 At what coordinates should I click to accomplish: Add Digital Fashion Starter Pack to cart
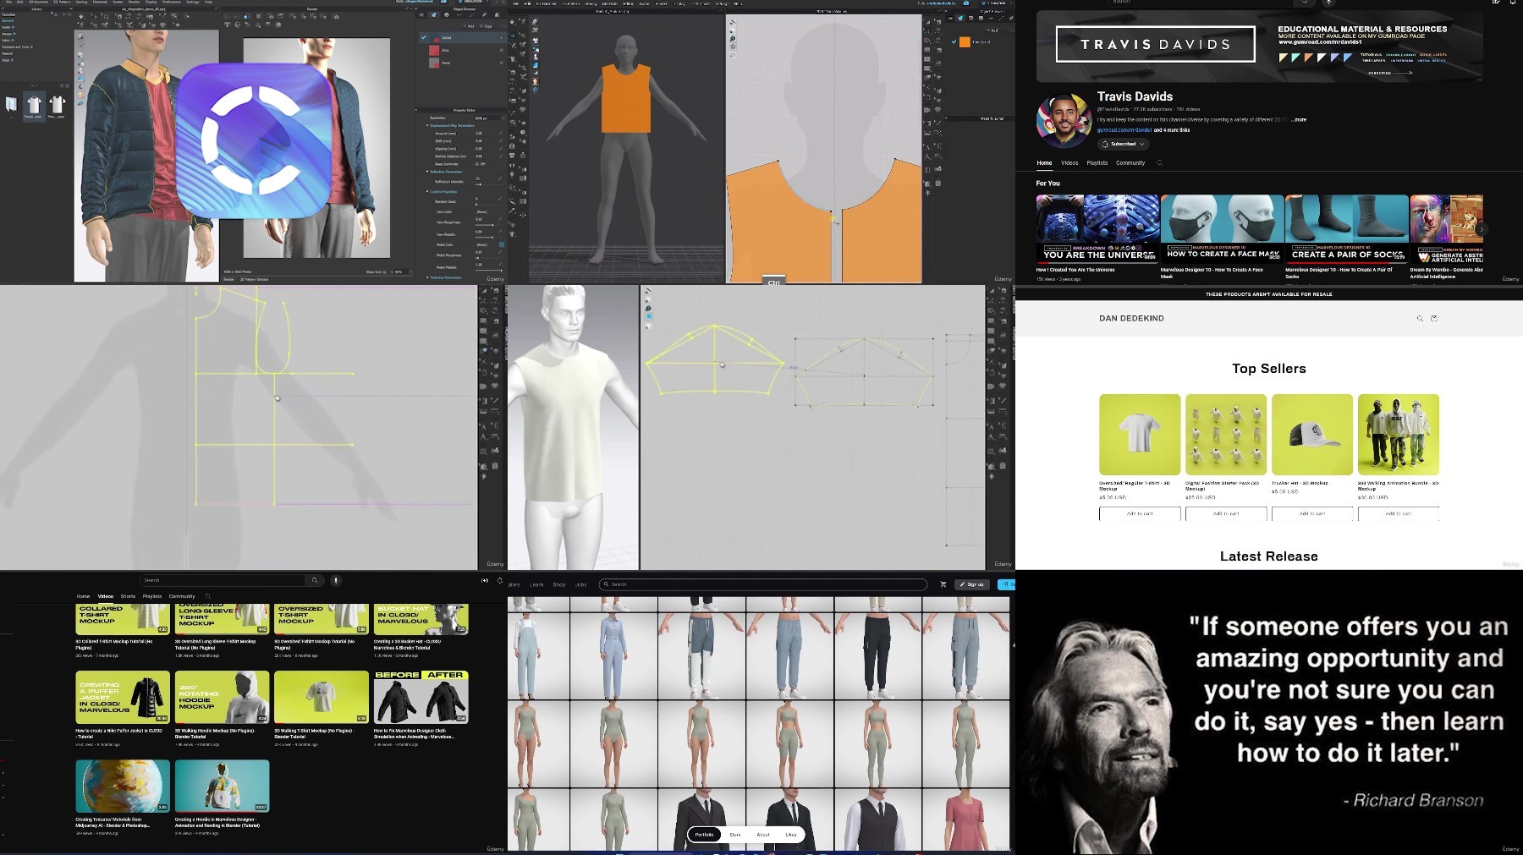(x=1226, y=513)
